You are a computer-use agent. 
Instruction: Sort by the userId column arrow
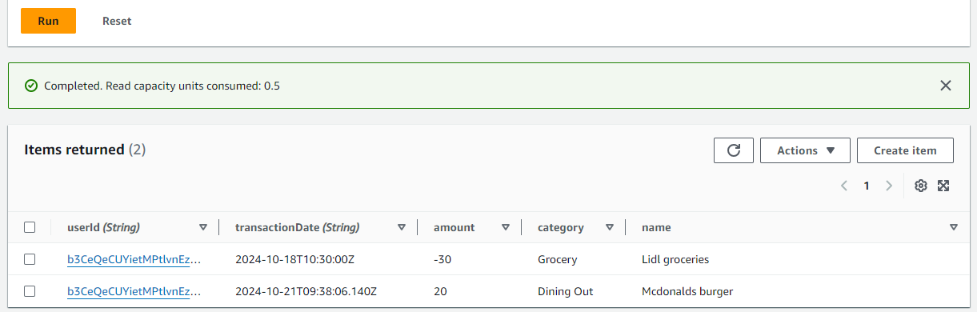(x=203, y=227)
